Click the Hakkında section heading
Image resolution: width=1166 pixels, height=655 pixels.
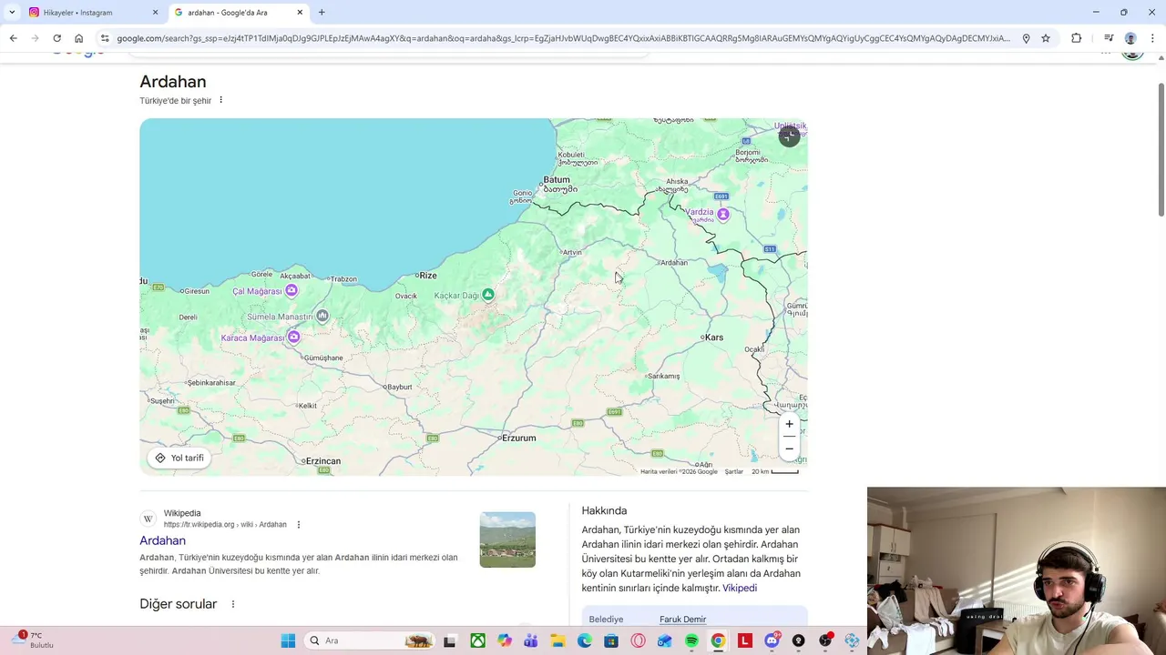[x=604, y=510]
